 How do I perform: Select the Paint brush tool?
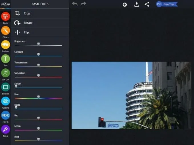5,129
